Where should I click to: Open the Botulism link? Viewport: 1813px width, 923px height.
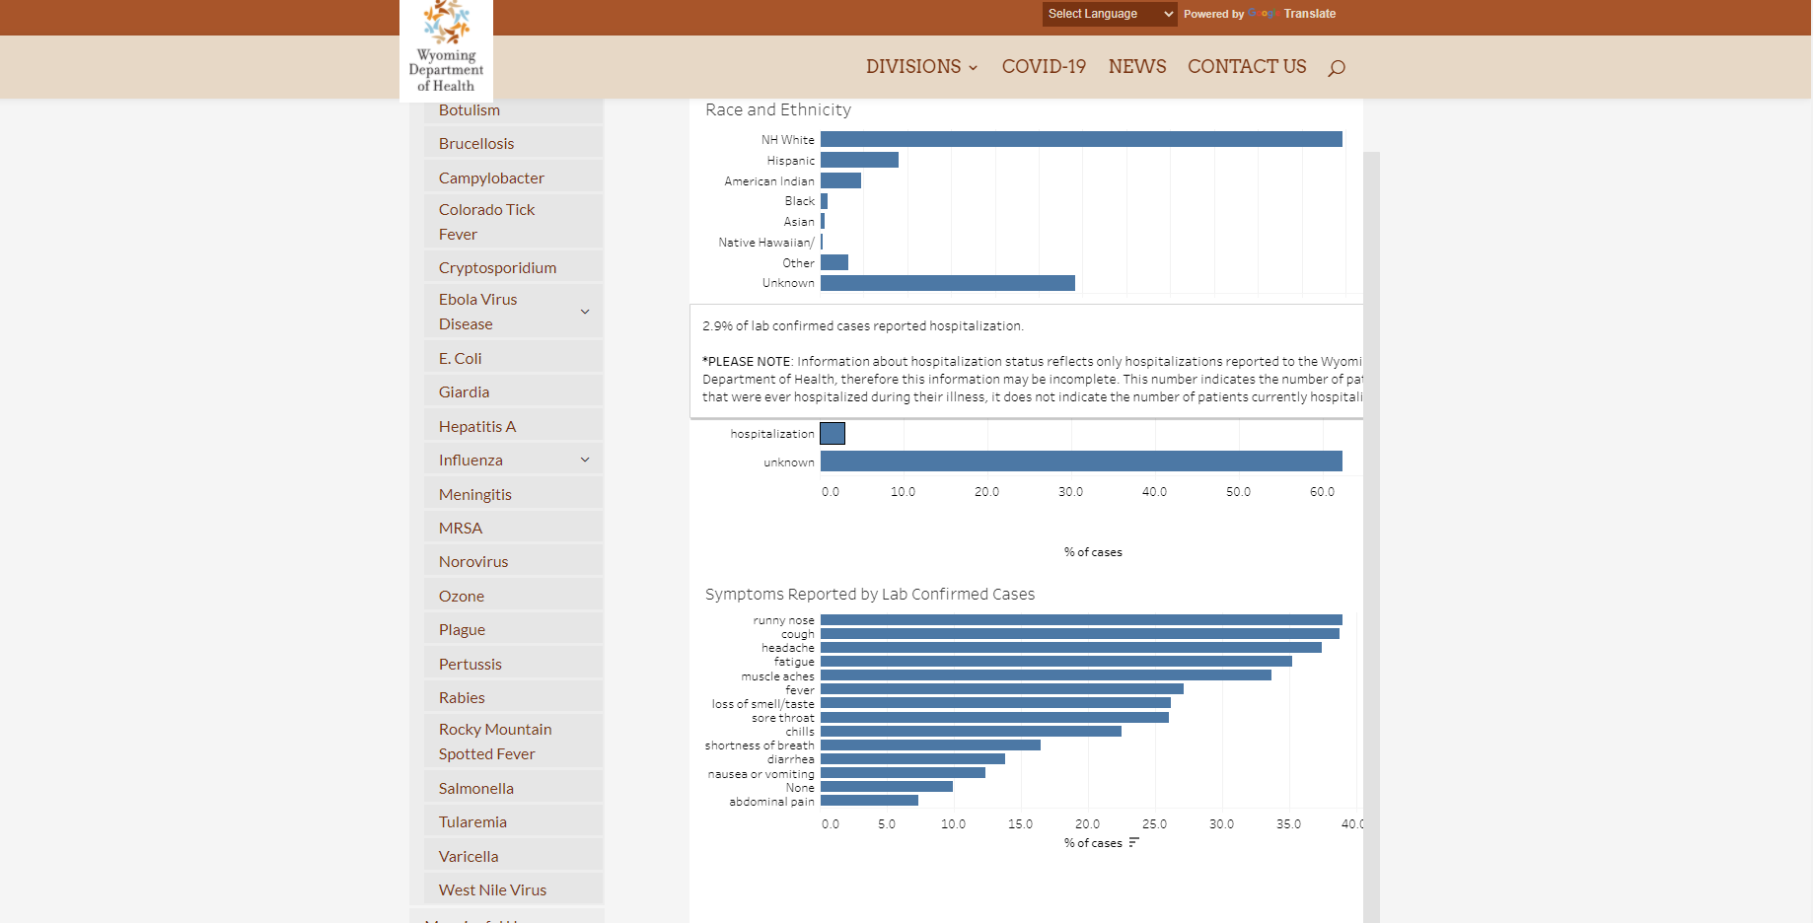point(470,110)
